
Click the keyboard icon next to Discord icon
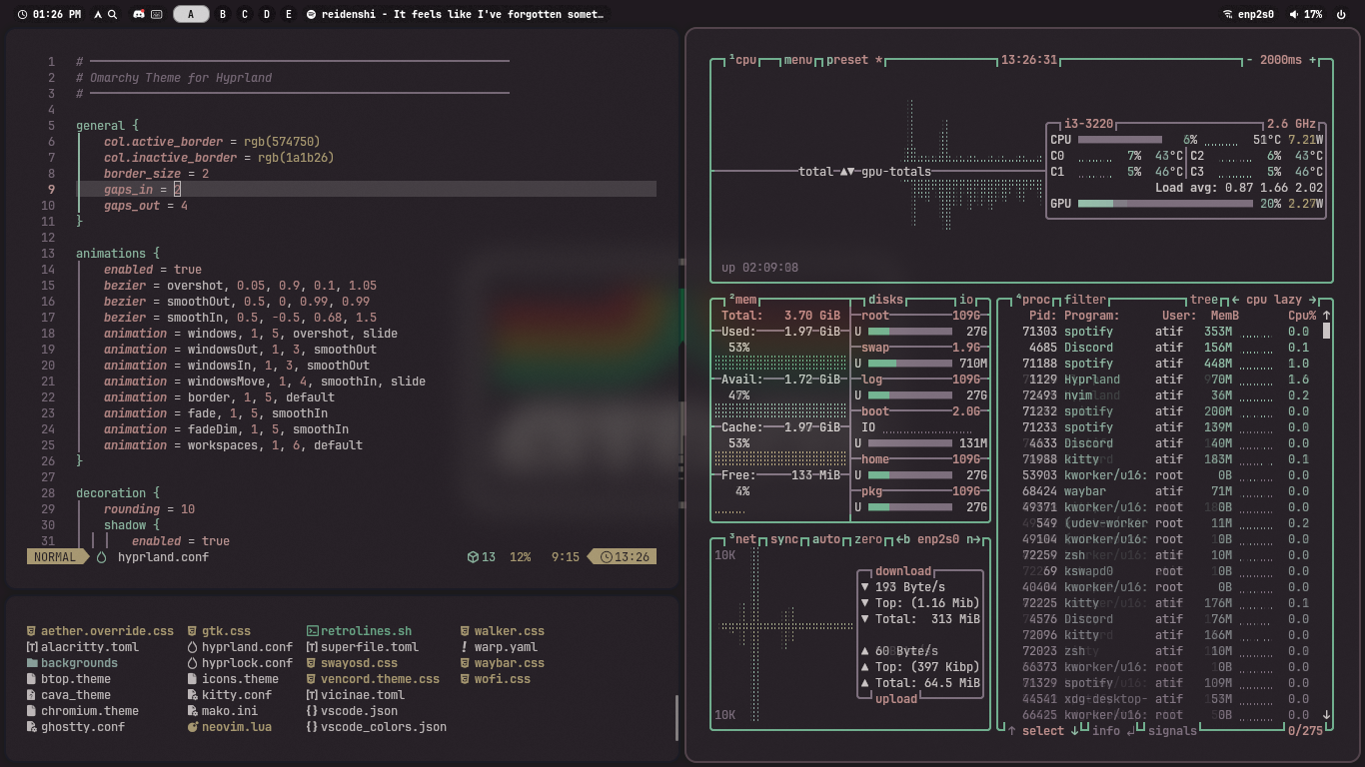pos(156,15)
